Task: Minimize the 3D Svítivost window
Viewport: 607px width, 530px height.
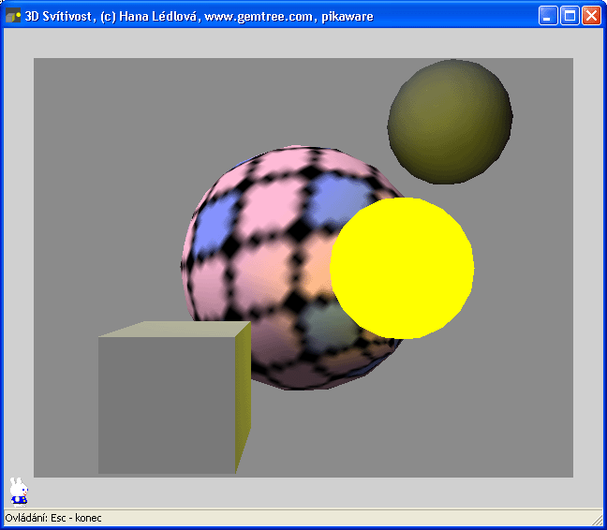Action: coord(548,15)
